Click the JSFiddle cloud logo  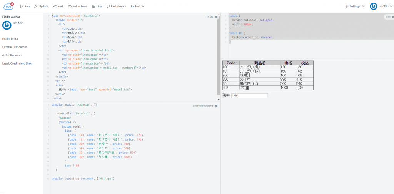(x=8, y=6)
